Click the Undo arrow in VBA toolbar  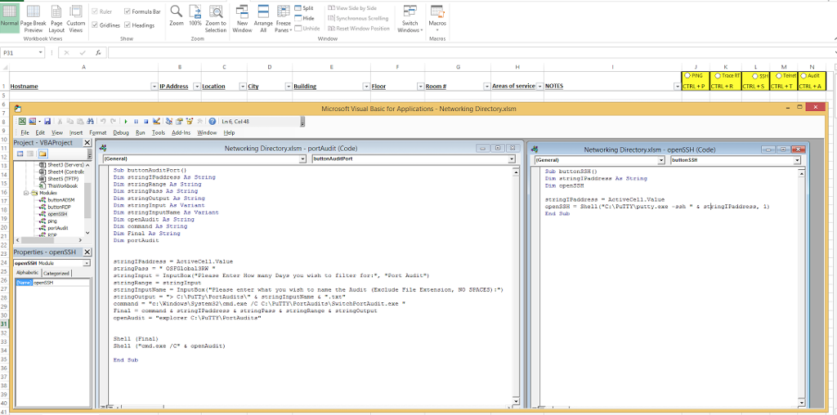[x=103, y=121]
